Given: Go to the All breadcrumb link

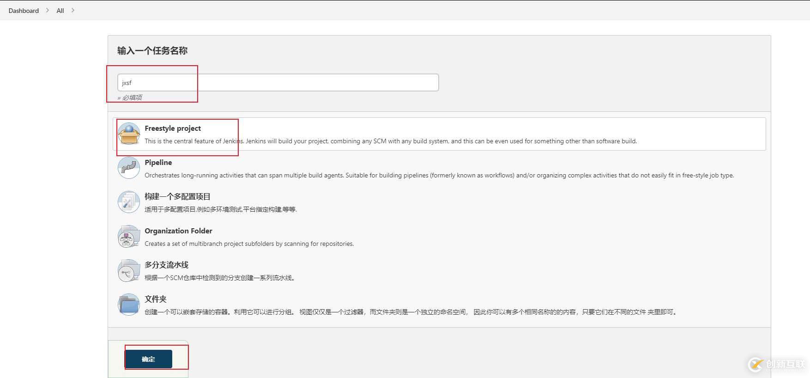Looking at the screenshot, I should coord(60,11).
